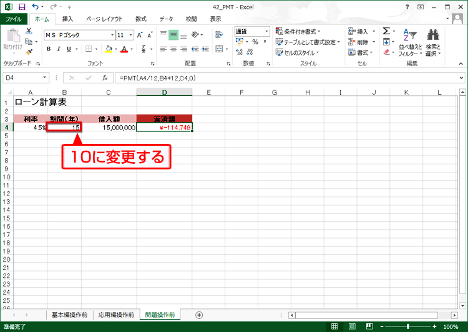Center cell text horizontally
468x332 pixels.
[x=173, y=49]
